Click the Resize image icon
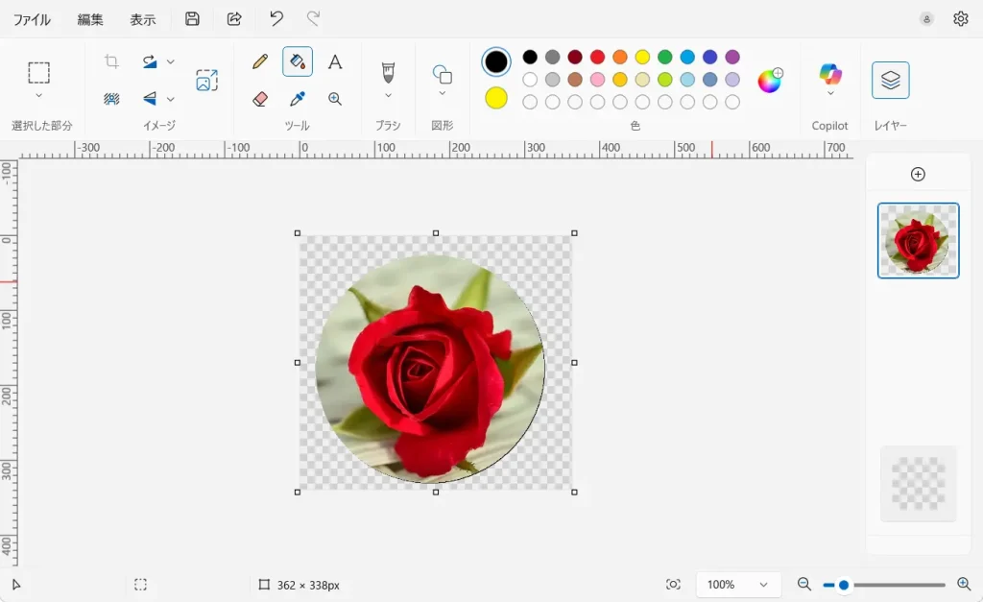The width and height of the screenshot is (983, 602). pyautogui.click(x=207, y=81)
